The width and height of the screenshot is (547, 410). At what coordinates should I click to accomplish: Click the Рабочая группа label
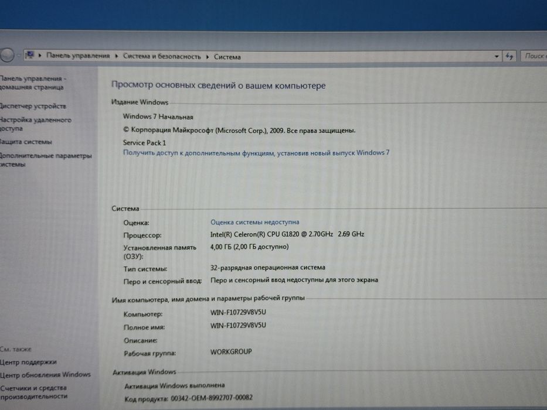point(150,353)
